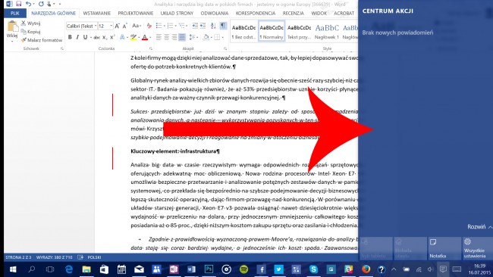Toggle bold formatting in the ribbon
Image resolution: width=493 pixels, height=277 pixels.
pyautogui.click(x=70, y=37)
